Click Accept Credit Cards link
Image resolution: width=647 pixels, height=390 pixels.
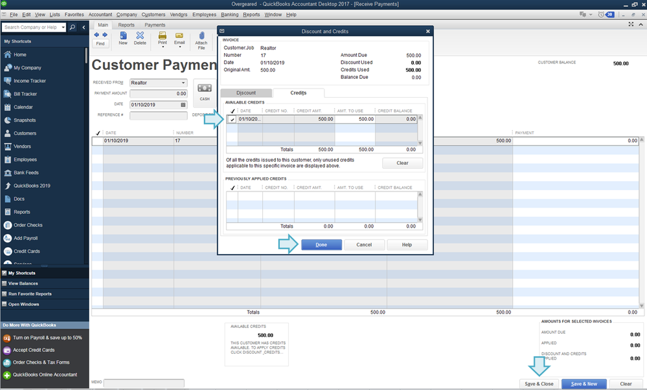(34, 350)
